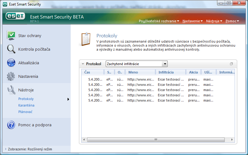Image resolution: width=248 pixels, height=155 pixels.
Task: Click the Nastavenia gear icon
Action: pos(11,76)
